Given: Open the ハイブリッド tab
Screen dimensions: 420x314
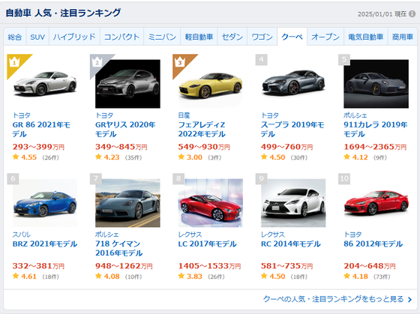Looking at the screenshot, I should [x=74, y=37].
